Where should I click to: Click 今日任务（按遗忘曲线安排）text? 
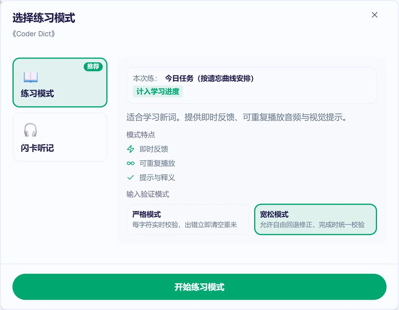click(x=209, y=78)
